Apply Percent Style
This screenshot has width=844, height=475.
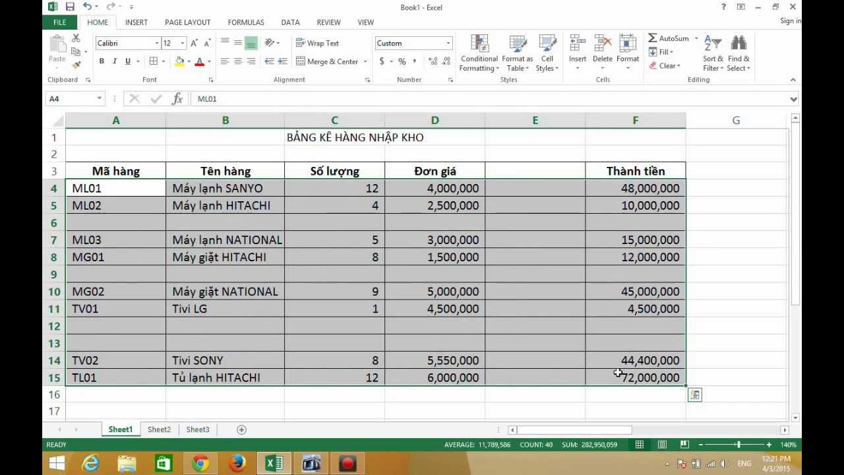[402, 61]
